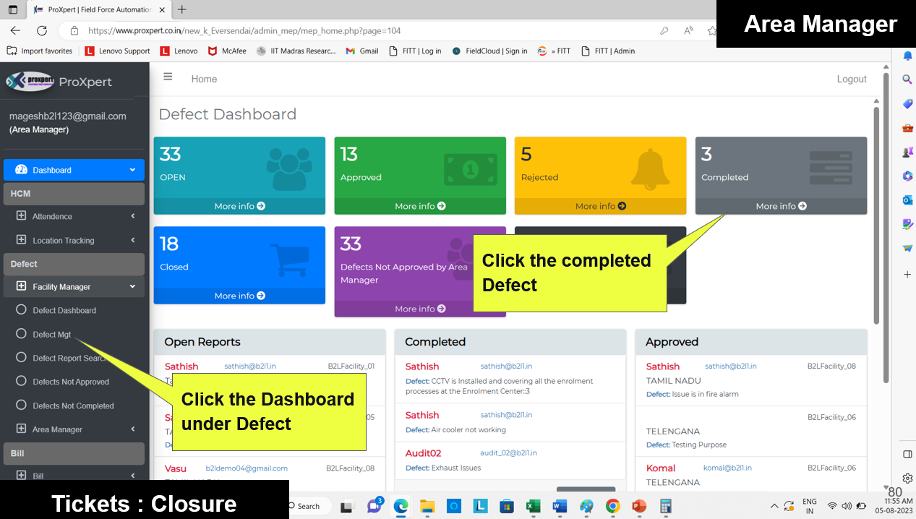The height and width of the screenshot is (519, 916).
Task: Click the Outlook icon in the Edge sidebar
Action: tap(907, 200)
